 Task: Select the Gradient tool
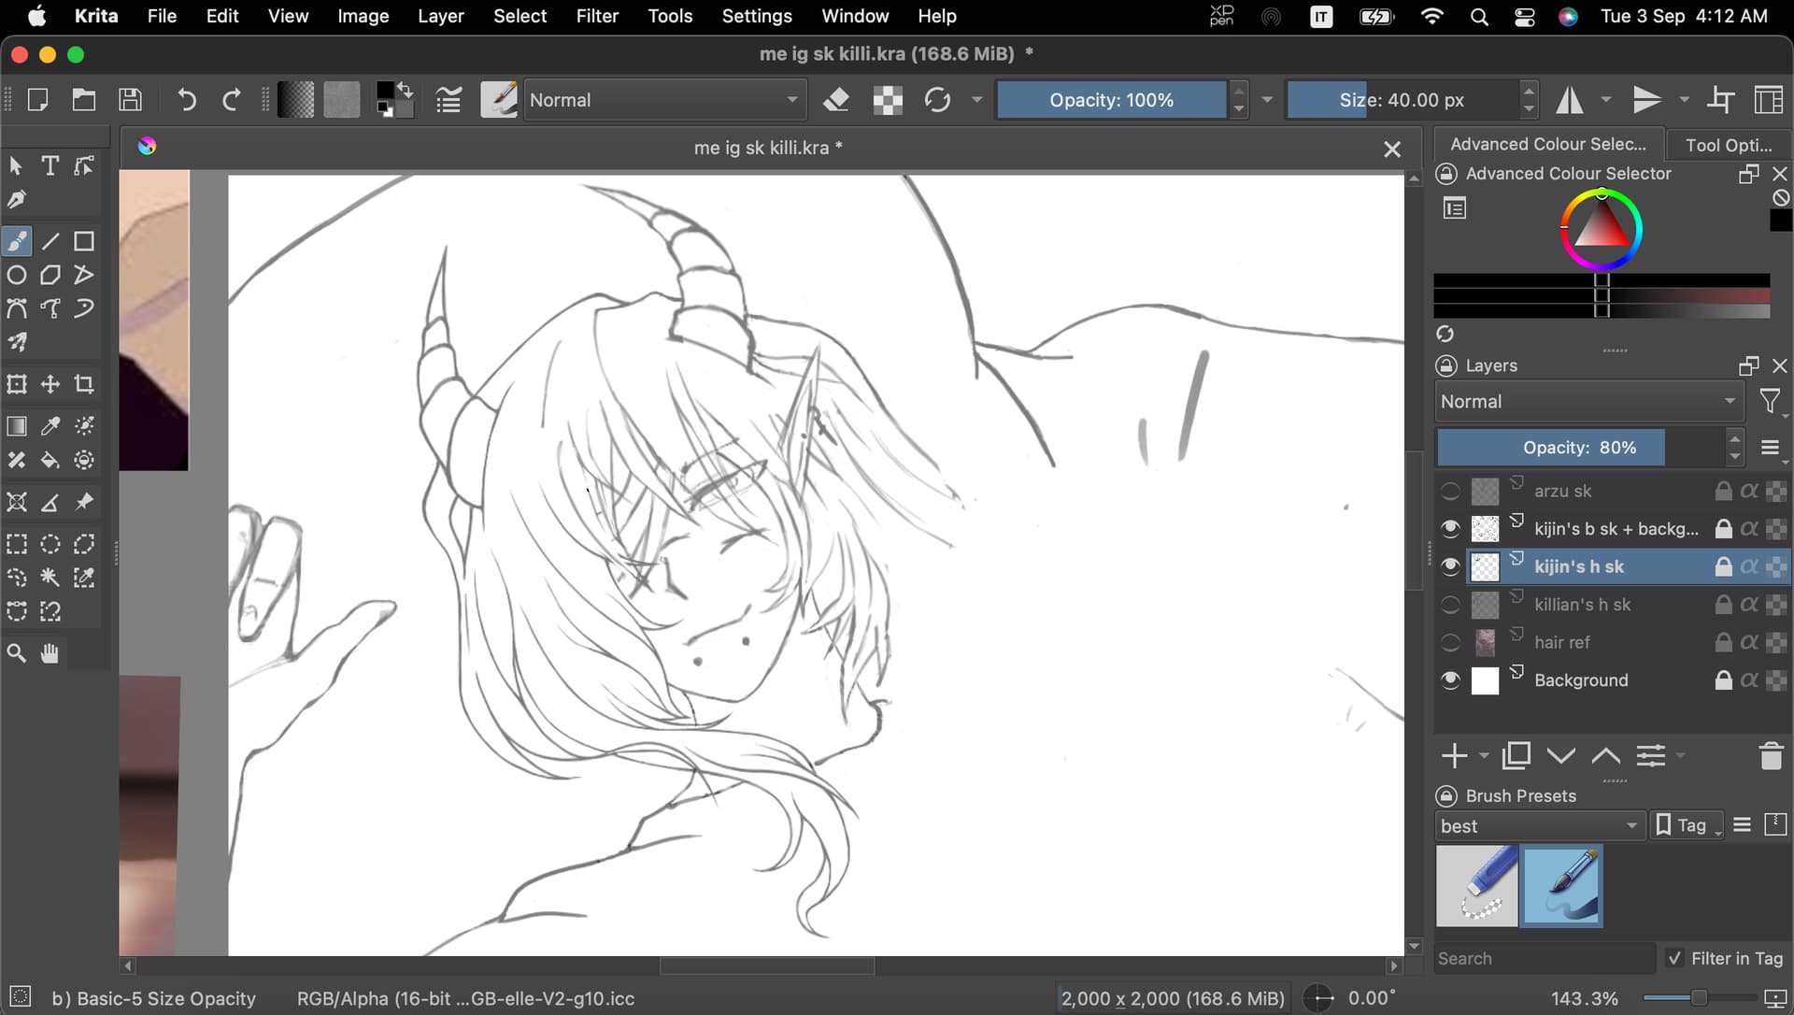coord(17,426)
